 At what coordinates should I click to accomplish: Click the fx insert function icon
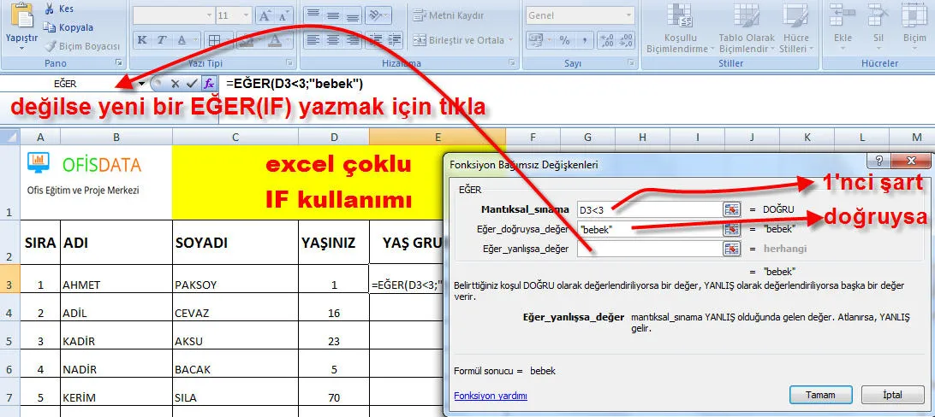[x=208, y=83]
